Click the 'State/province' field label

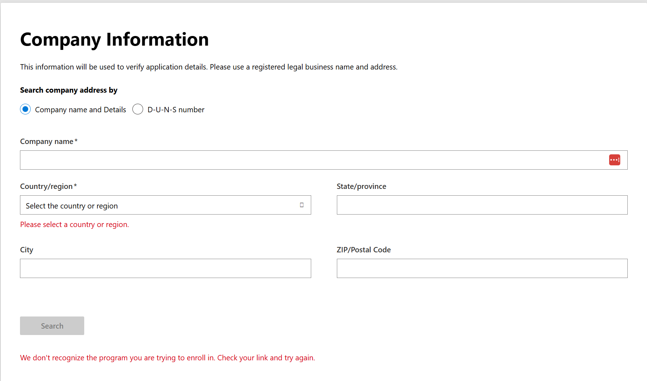click(361, 186)
